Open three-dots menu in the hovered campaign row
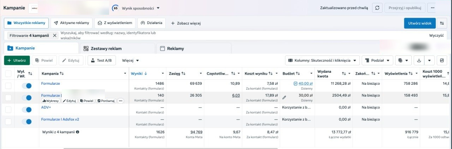Viewport: 452px width, 149px height. point(120,101)
